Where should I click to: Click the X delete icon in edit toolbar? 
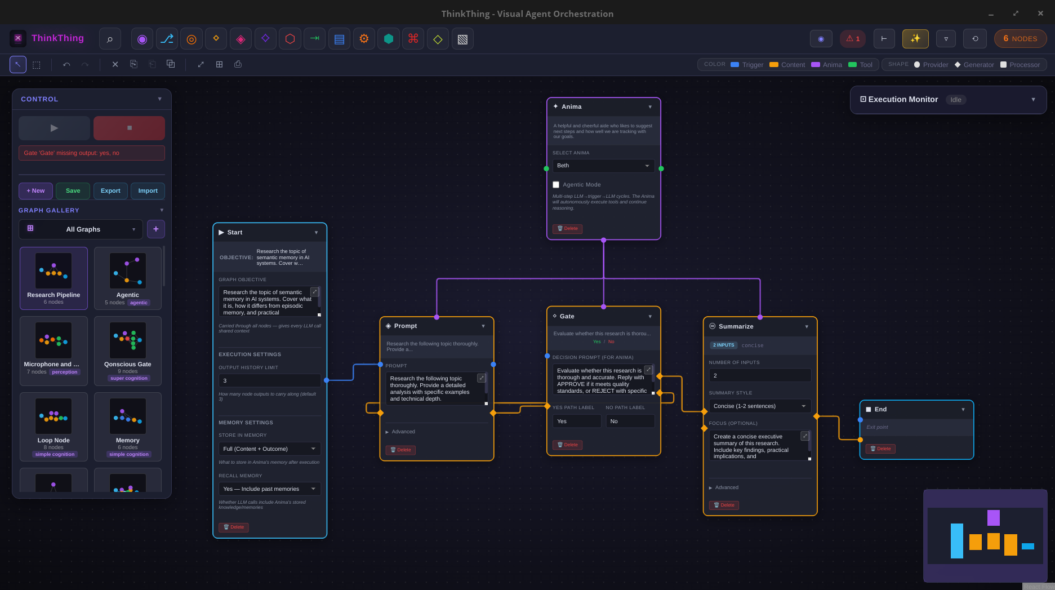pyautogui.click(x=115, y=64)
